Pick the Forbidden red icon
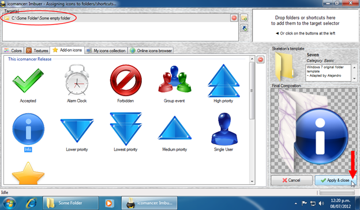Viewport: 360px width, 210px height. click(126, 80)
